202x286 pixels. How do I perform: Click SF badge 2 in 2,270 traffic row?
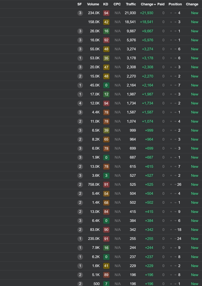[80, 76]
